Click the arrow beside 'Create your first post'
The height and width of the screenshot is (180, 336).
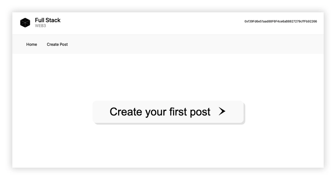tap(222, 111)
